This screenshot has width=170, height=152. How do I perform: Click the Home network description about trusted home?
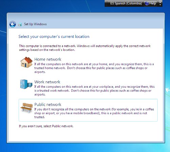pyautogui.click(x=94, y=68)
